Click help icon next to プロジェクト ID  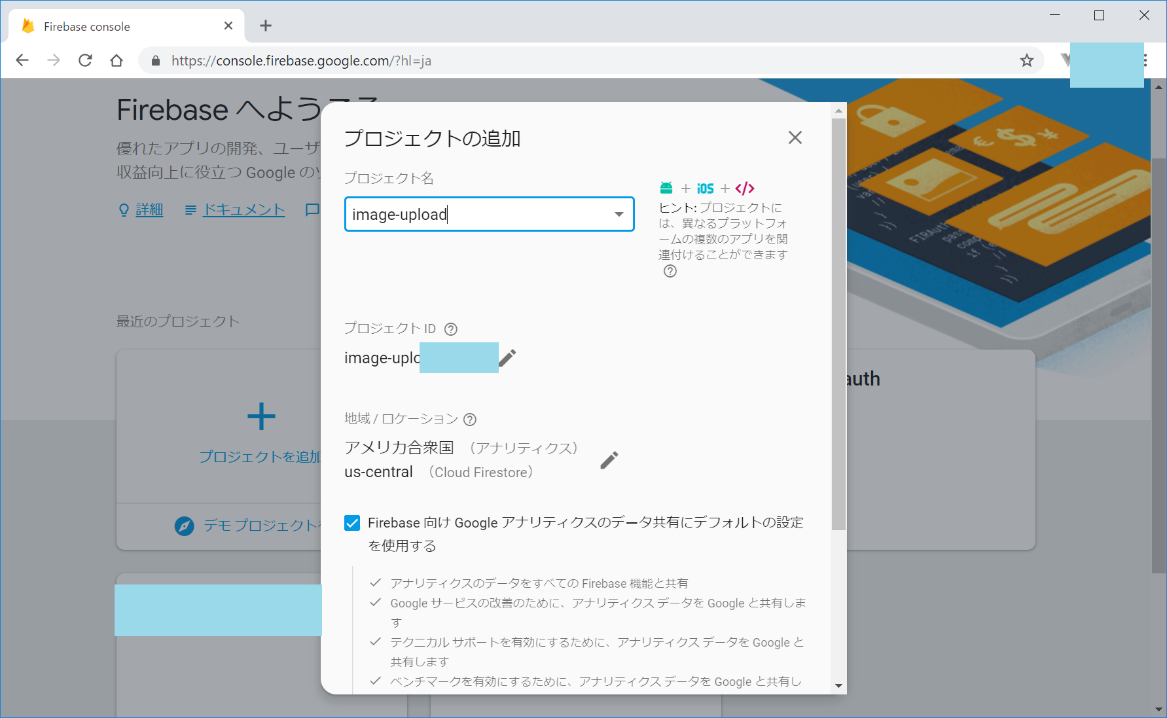pyautogui.click(x=451, y=329)
